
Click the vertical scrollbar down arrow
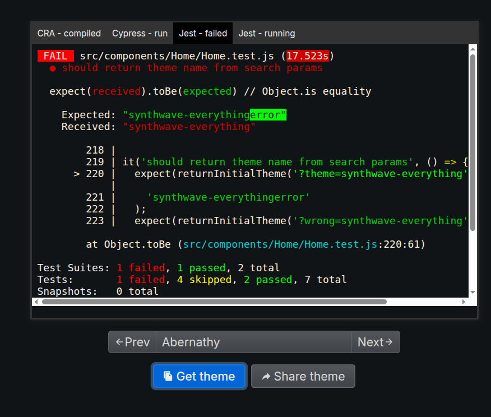[x=472, y=292]
